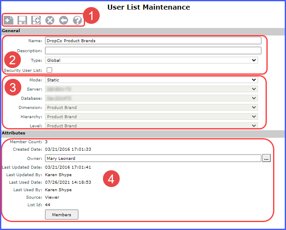Click the Owner field with Mary Leonard
Screen dimensions: 286x230
coord(153,158)
